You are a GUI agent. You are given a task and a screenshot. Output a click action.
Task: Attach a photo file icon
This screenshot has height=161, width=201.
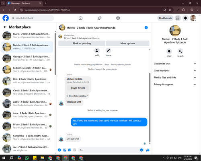click(64, 150)
